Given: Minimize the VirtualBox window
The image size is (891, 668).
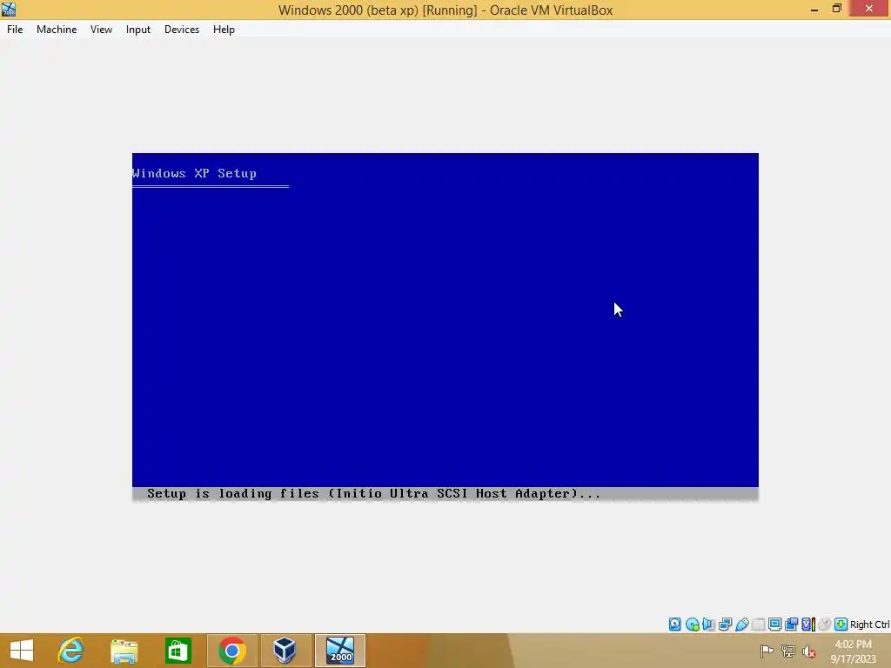Looking at the screenshot, I should pos(814,9).
